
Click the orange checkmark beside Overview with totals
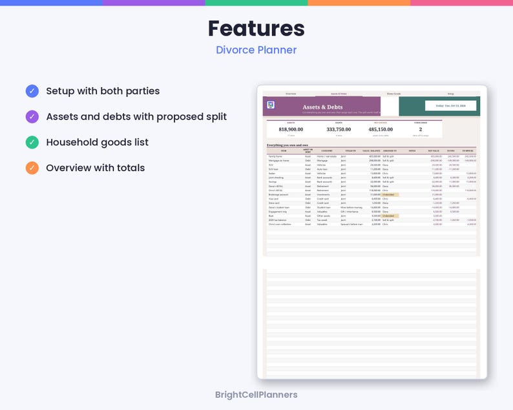(x=32, y=168)
